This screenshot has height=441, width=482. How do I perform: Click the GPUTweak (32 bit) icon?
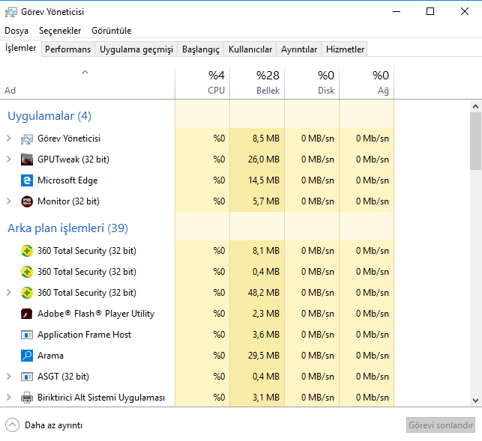tap(27, 159)
